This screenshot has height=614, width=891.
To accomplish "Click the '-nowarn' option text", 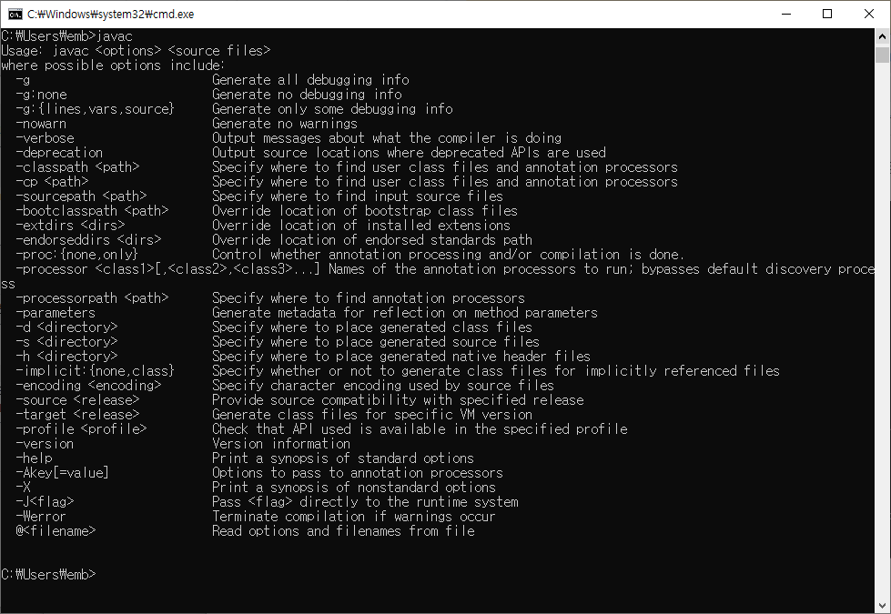I will (41, 124).
